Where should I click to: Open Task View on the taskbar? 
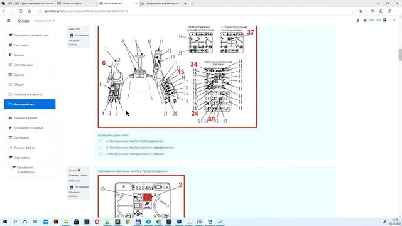click(35, 222)
